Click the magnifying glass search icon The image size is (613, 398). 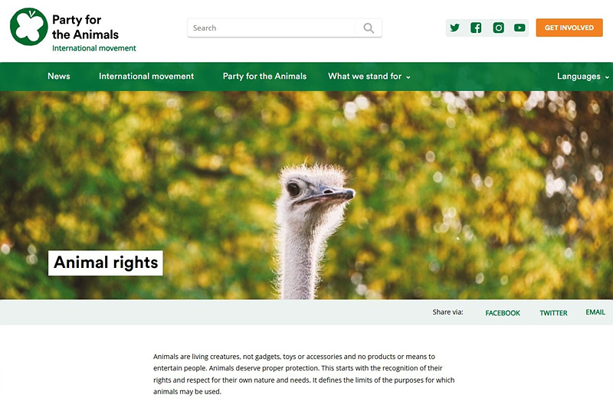click(x=369, y=28)
